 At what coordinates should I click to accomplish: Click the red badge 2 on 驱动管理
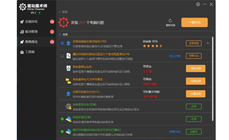52,32
